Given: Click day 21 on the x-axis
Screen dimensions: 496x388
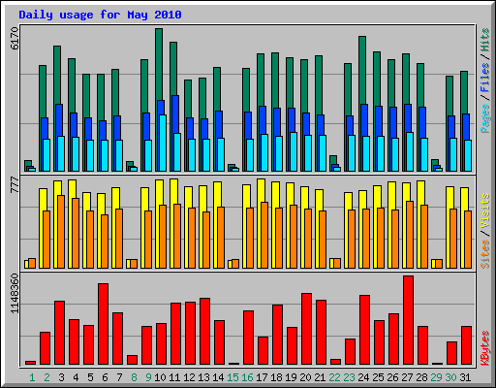Looking at the screenshot, I should pos(320,377).
